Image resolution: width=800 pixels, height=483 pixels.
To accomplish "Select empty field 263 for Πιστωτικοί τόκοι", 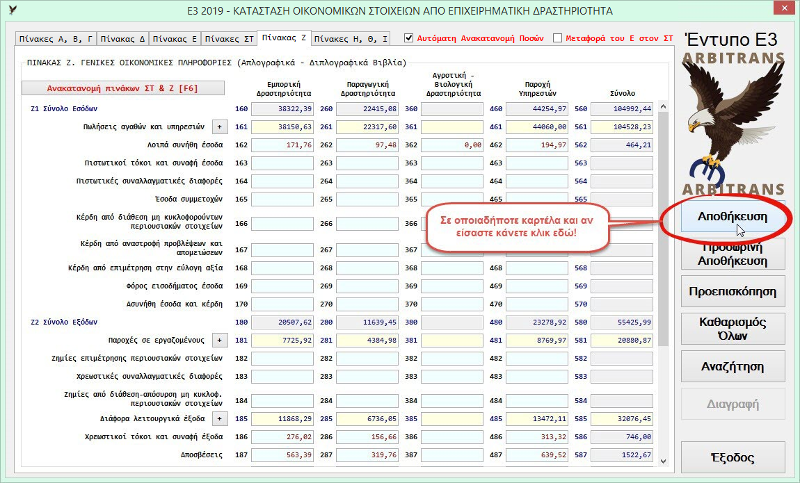I will (x=367, y=163).
